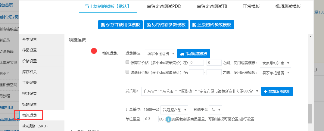
Task: Enable the second 源商品价格 range checkbox
Action: tap(127, 72)
